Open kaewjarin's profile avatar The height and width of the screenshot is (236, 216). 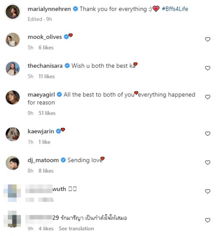click(x=13, y=134)
